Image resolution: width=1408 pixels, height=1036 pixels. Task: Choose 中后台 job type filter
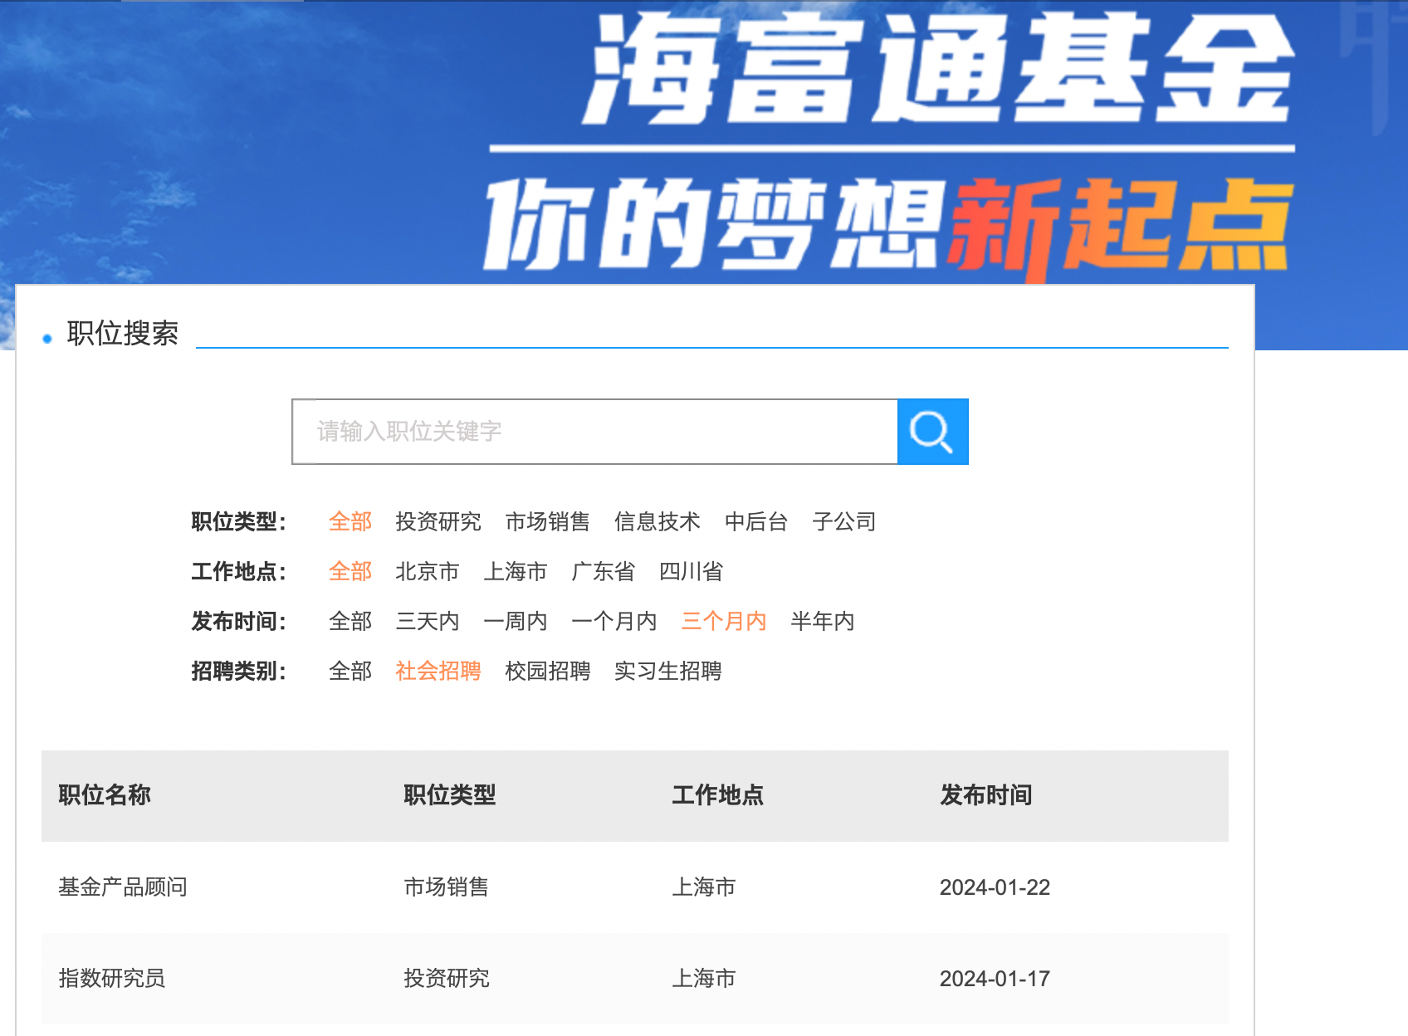click(755, 521)
